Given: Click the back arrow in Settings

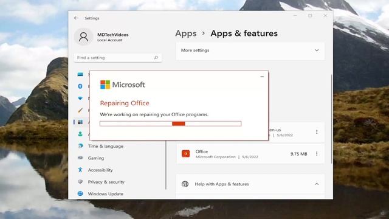Looking at the screenshot, I should tap(76, 18).
